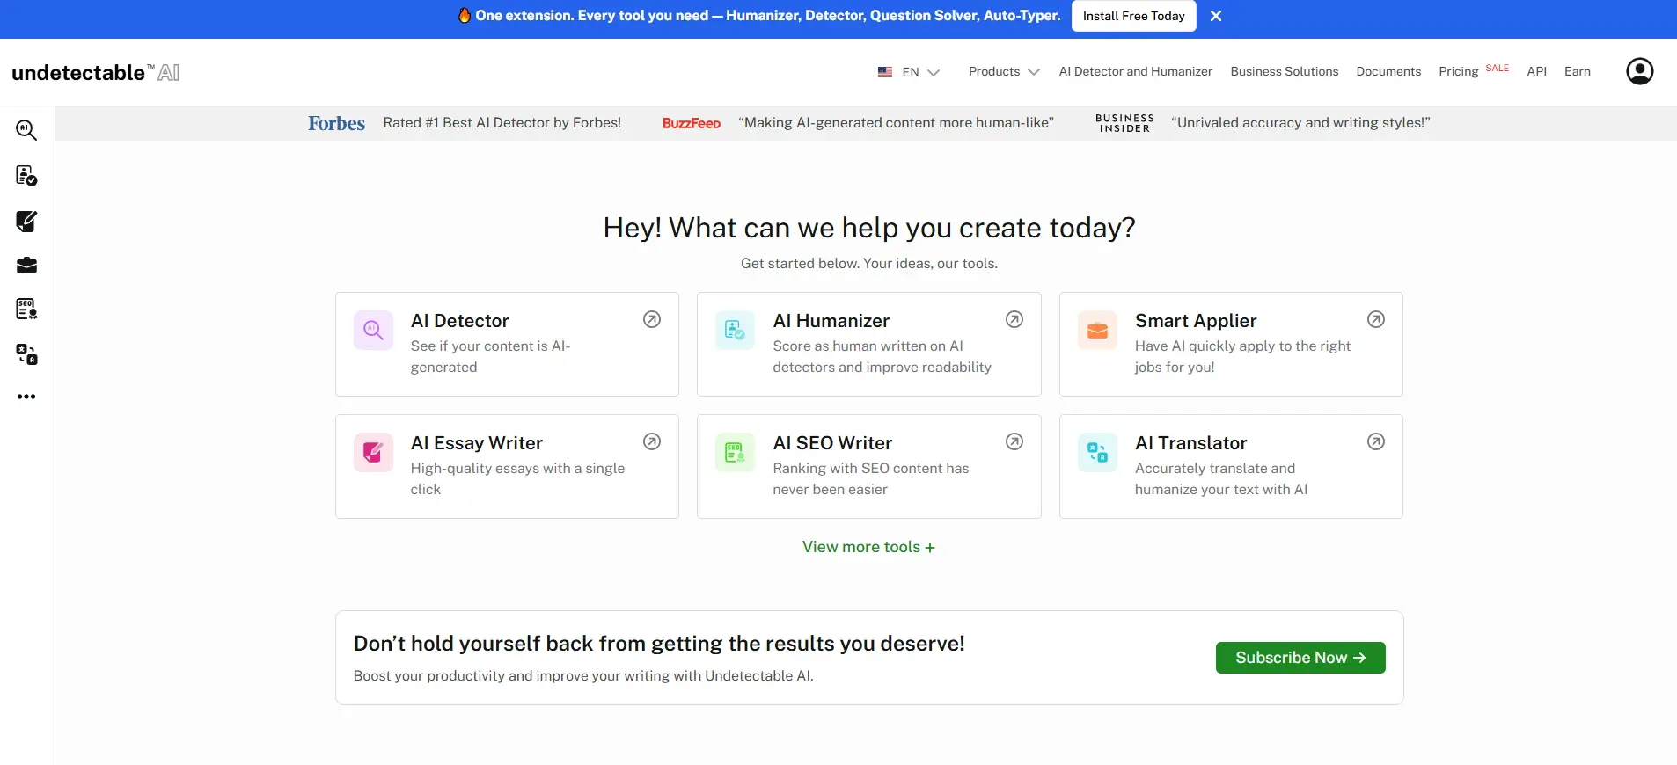Open Essay Writer sidebar pencil icon
Viewport: 1677px width, 765px height.
coord(26,221)
